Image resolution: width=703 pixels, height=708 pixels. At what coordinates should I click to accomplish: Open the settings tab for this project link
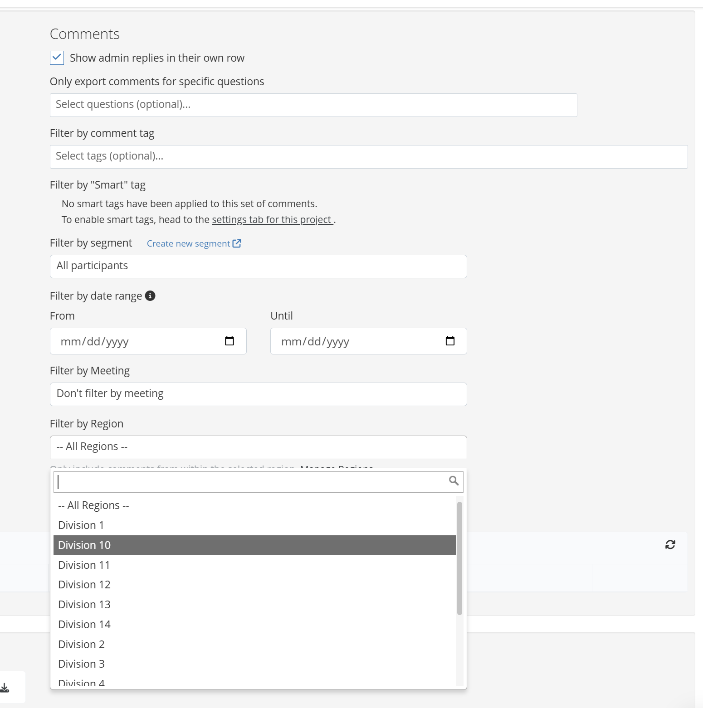pyautogui.click(x=272, y=220)
